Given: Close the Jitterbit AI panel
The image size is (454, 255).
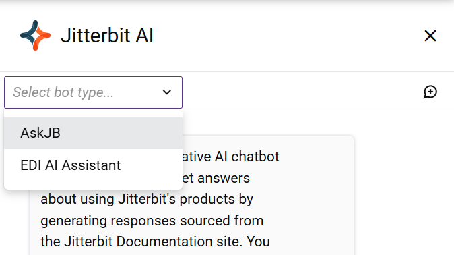Looking at the screenshot, I should click(430, 36).
